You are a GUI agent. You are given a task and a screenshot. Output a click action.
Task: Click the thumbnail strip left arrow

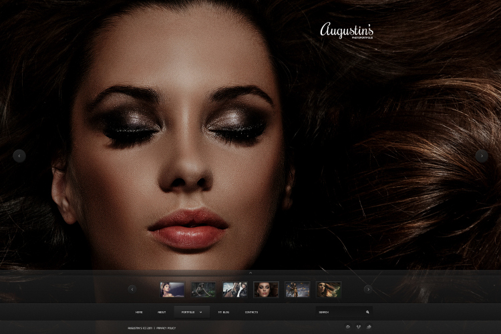(132, 289)
